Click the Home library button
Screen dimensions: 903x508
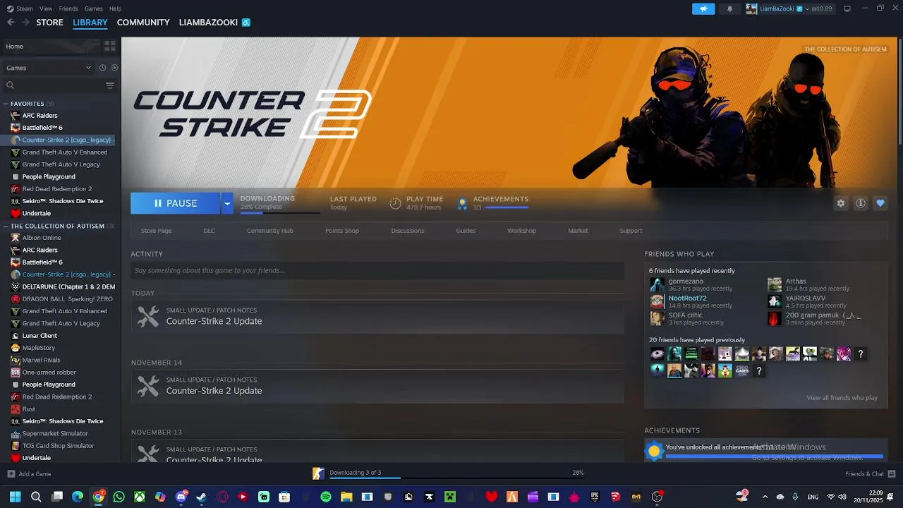click(51, 46)
